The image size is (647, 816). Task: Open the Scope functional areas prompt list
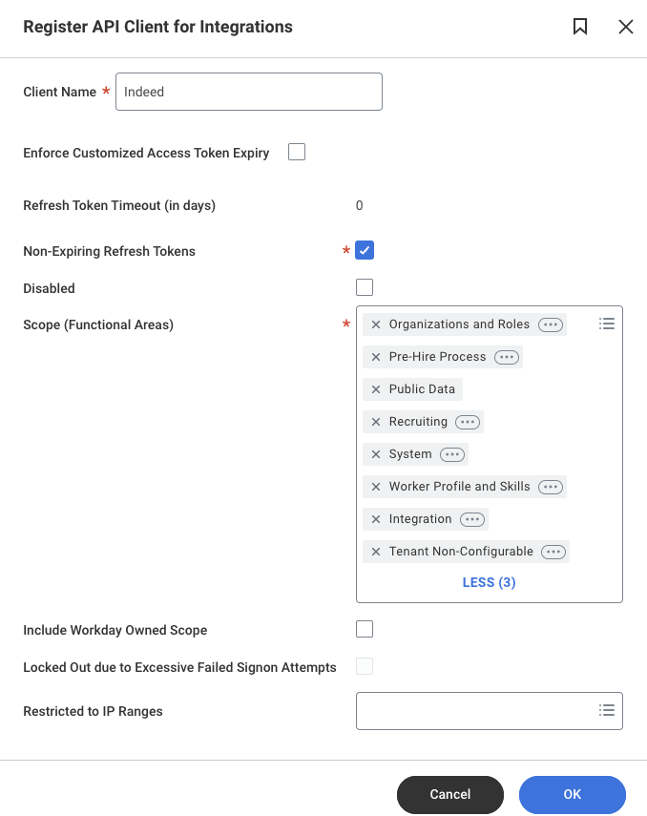[606, 324]
